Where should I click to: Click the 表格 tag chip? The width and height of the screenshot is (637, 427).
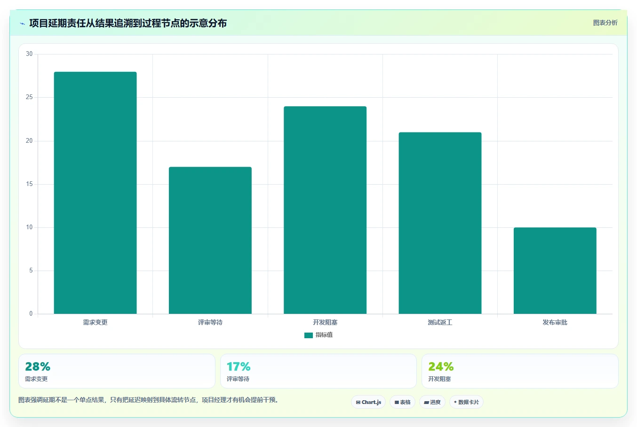click(402, 402)
